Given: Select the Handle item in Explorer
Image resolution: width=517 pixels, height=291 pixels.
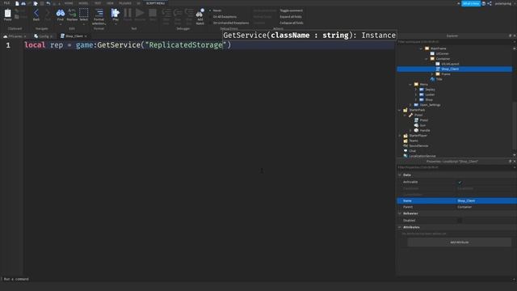Looking at the screenshot, I should pos(425,130).
